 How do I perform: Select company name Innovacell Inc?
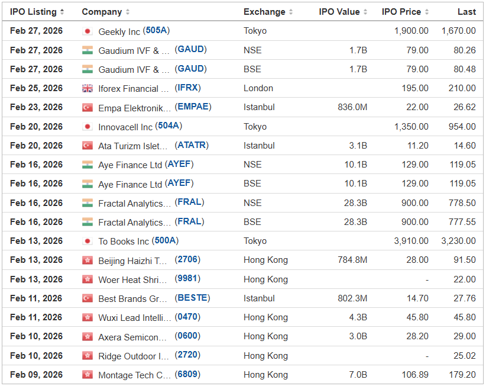click(125, 127)
